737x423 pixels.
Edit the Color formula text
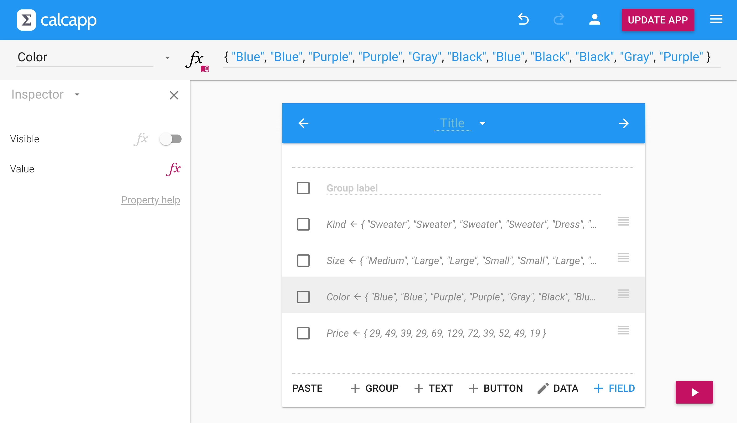[x=471, y=57]
